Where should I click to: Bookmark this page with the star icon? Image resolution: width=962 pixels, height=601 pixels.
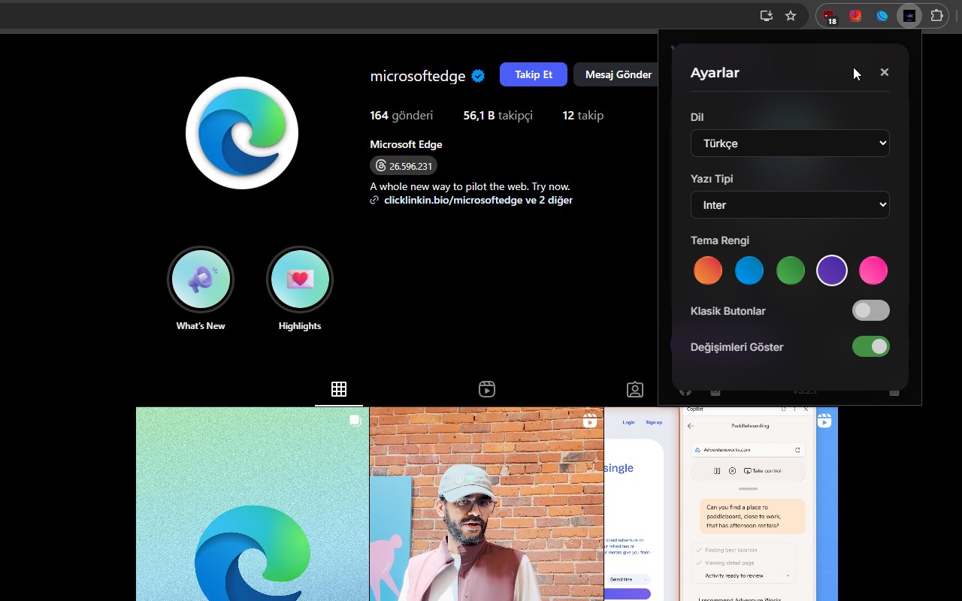791,15
